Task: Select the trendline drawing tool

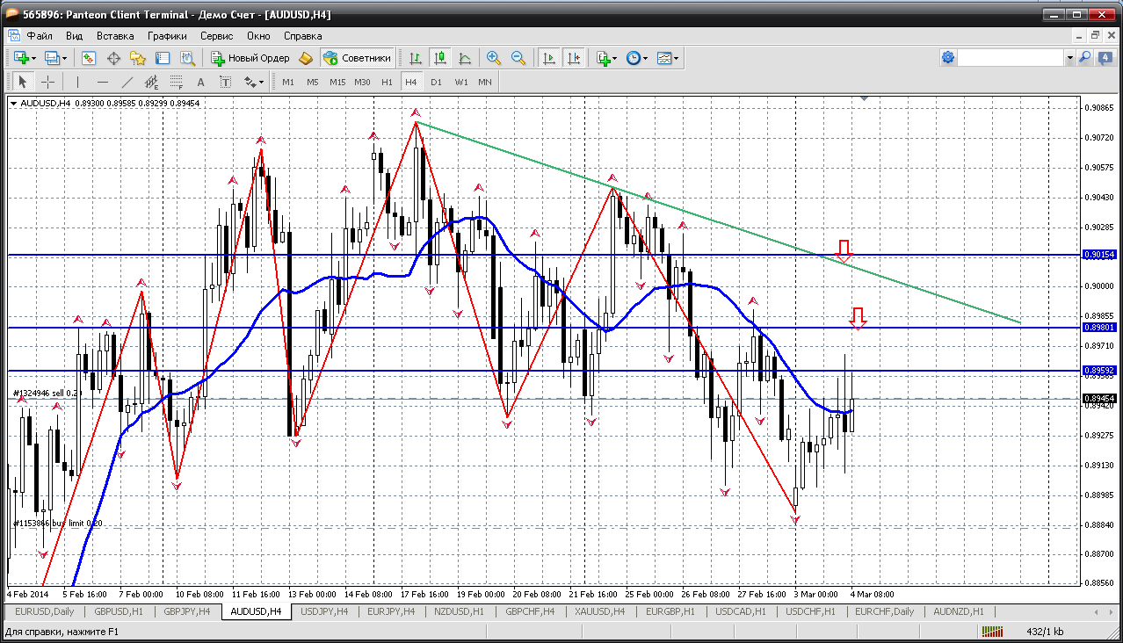Action: 127,82
